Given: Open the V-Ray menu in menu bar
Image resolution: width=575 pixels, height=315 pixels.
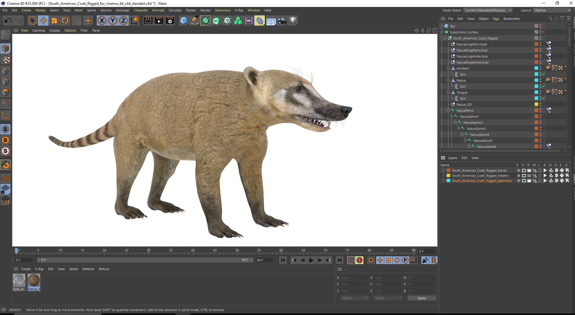Looking at the screenshot, I should click(x=239, y=10).
